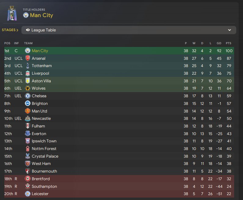Click the Arsenal club badge
Screen dimensions: 243x200
click(28, 58)
